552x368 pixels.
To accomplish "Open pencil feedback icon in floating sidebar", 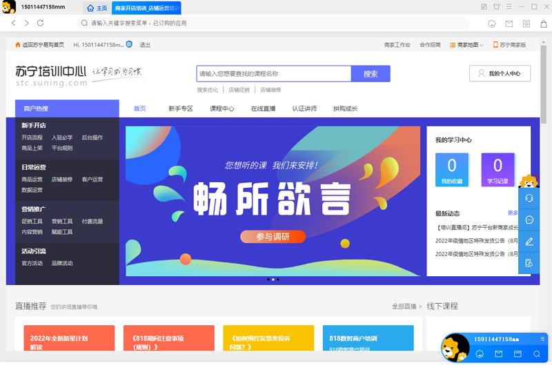I will pos(529,242).
